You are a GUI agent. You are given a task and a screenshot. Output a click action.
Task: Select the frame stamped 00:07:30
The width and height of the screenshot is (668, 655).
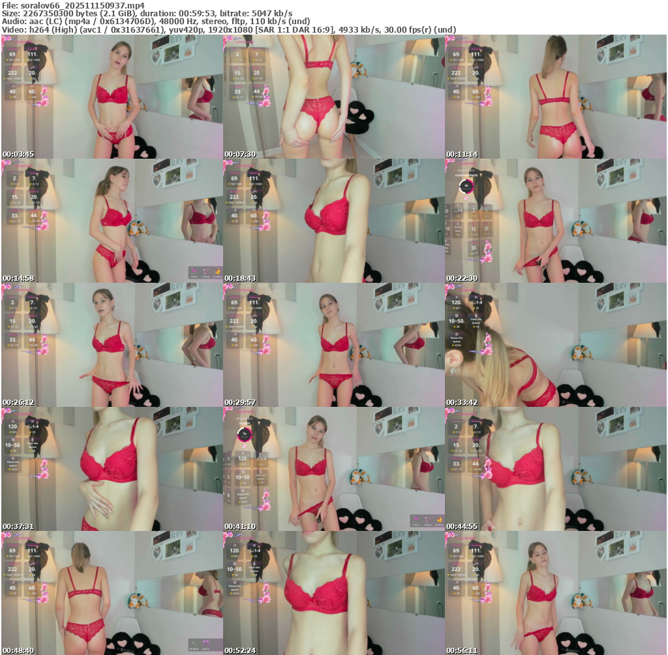[x=333, y=96]
